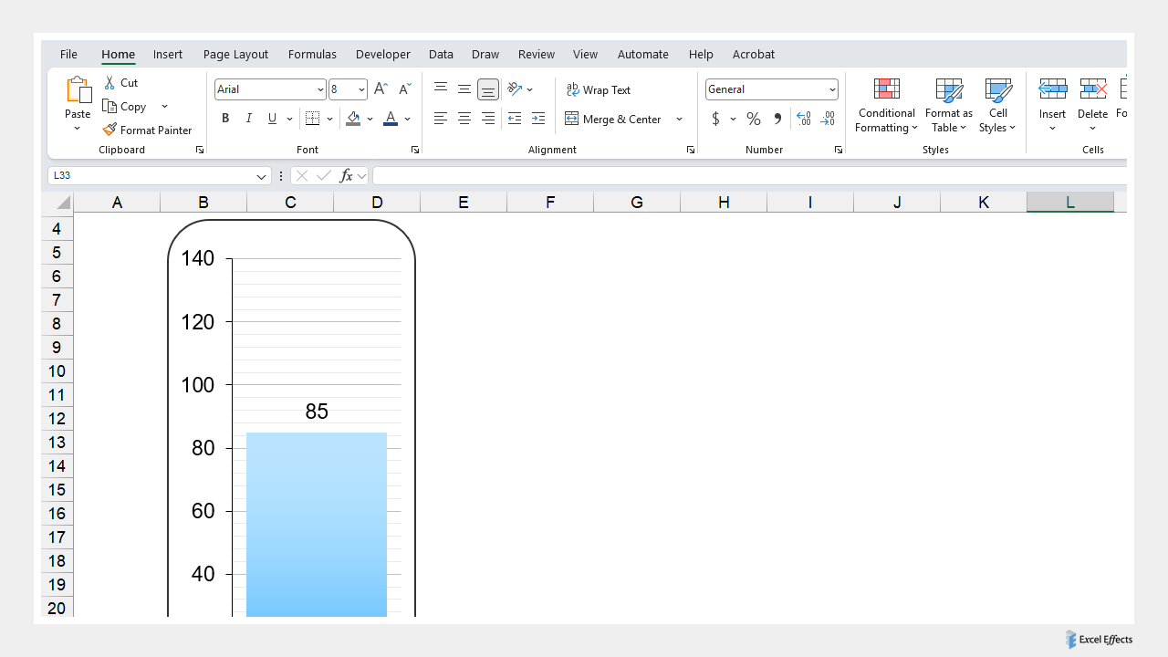Toggle Italic formatting

249,119
